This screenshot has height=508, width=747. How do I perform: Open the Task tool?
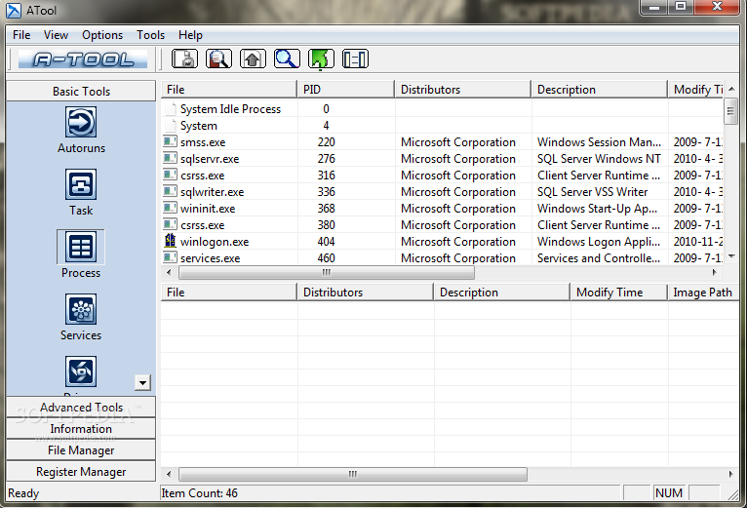click(x=81, y=185)
